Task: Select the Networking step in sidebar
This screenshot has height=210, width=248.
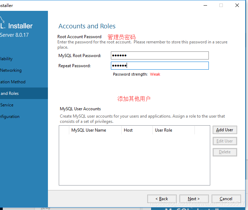Action: [x=24, y=70]
